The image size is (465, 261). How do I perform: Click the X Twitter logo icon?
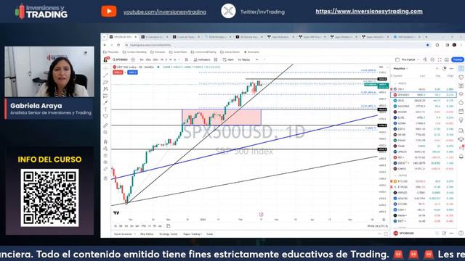228,12
